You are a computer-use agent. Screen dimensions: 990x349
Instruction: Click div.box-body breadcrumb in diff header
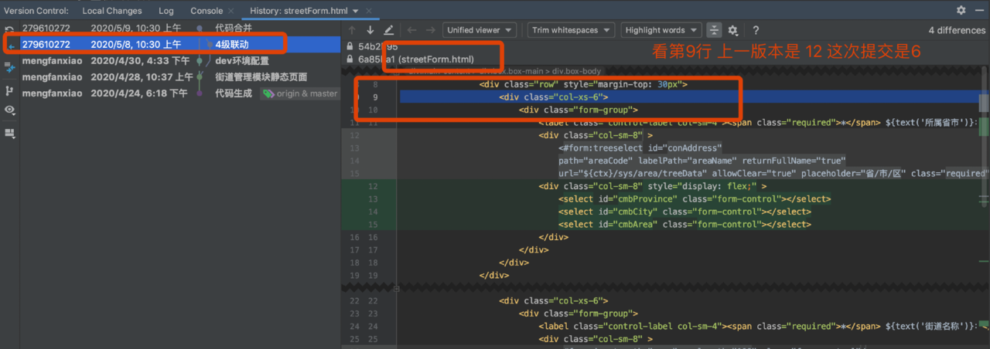tap(577, 70)
